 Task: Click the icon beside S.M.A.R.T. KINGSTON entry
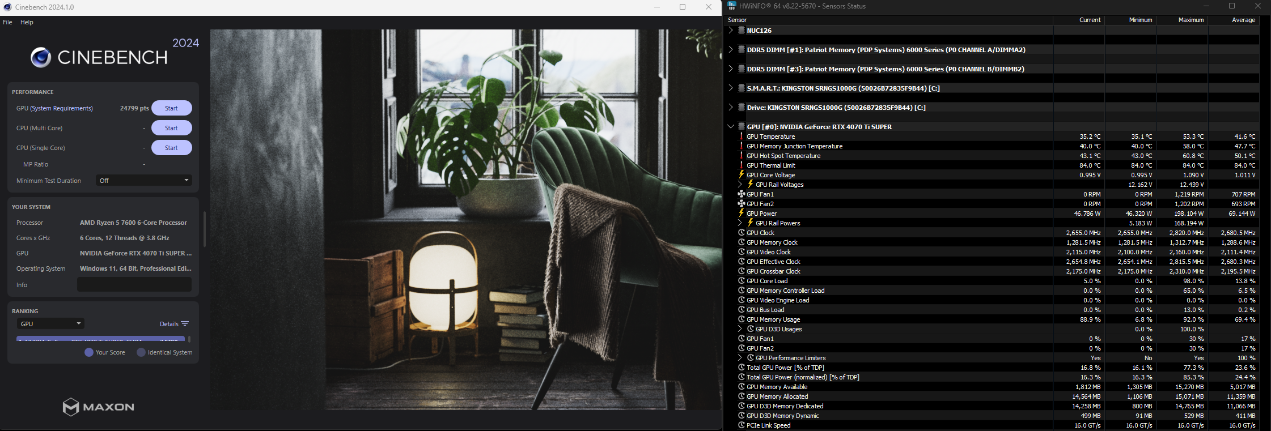point(741,88)
